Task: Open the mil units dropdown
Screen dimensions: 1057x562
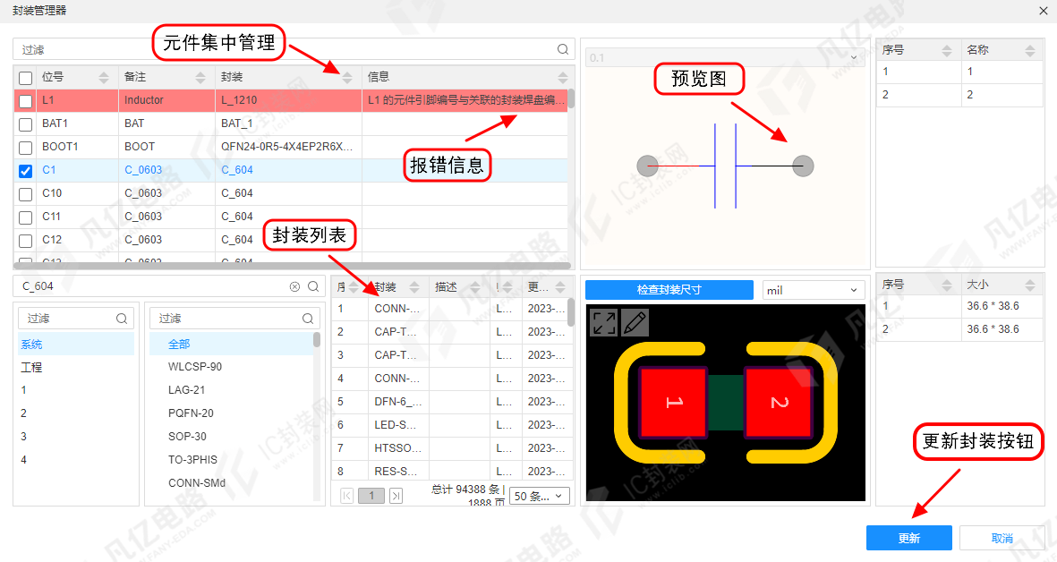Action: (814, 290)
